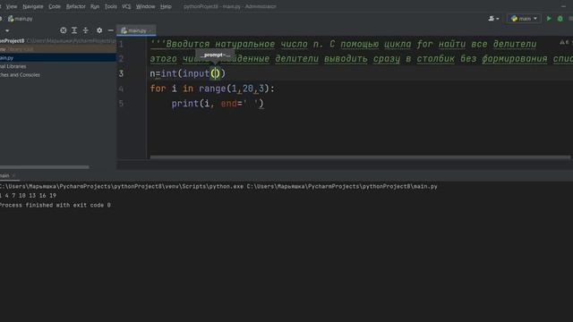Click line number 4 in the gutter
The height and width of the screenshot is (322, 573).
pos(121,89)
